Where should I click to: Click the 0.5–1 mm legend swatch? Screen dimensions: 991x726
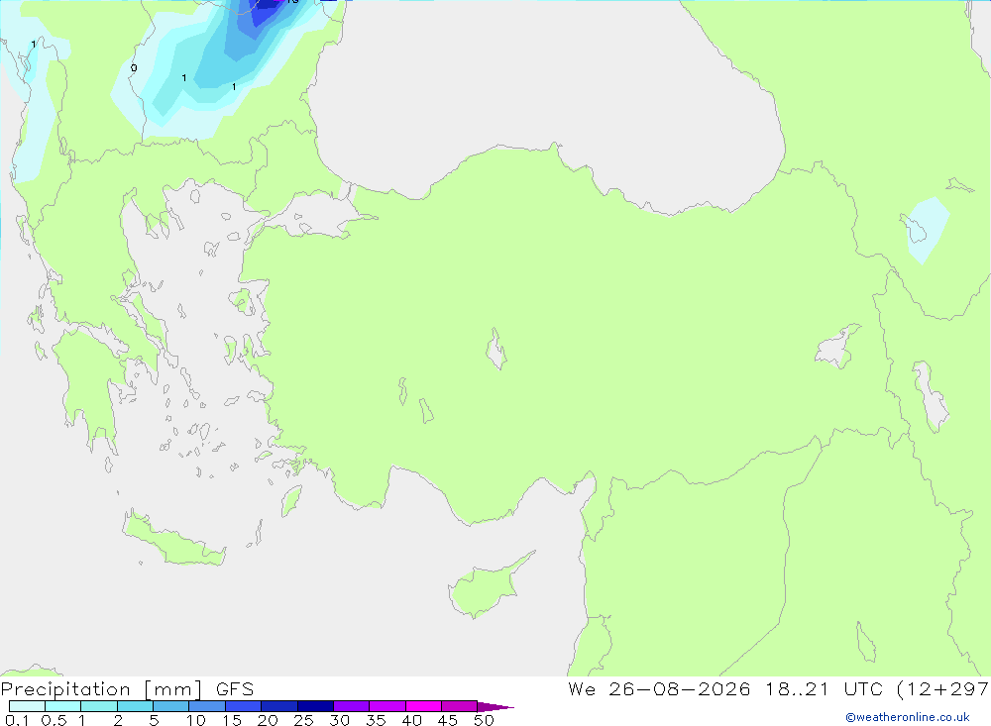pyautogui.click(x=62, y=706)
